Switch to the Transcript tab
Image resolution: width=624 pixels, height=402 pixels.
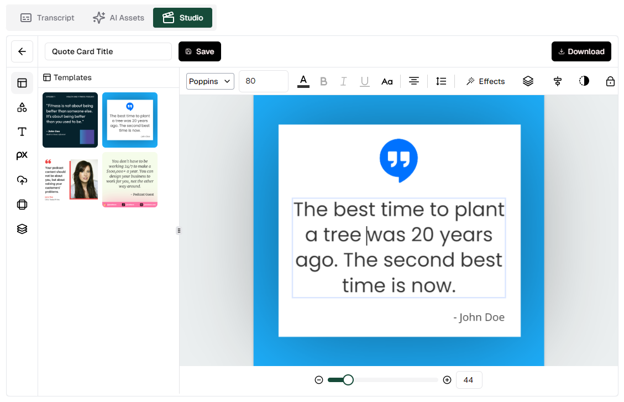[48, 18]
